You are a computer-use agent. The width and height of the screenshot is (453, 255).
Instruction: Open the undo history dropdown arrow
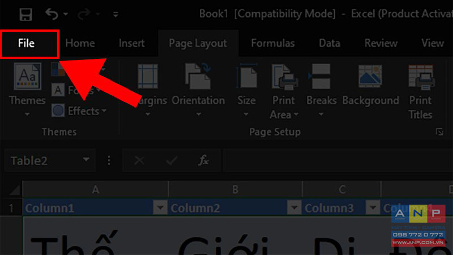[66, 14]
